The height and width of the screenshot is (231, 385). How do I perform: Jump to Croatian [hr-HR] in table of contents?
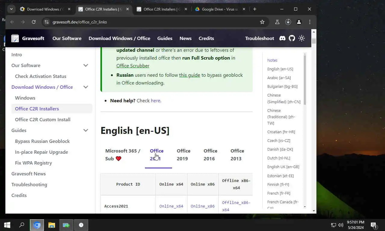(x=281, y=132)
